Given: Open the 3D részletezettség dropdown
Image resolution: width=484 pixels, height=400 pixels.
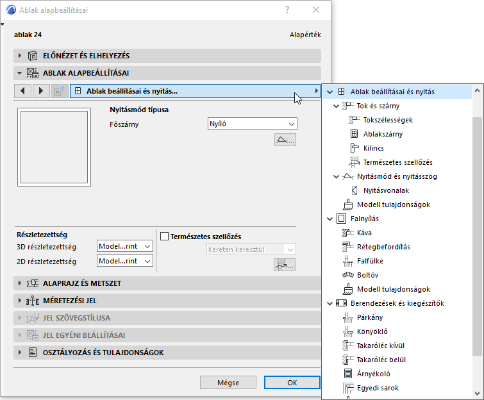Looking at the screenshot, I should pyautogui.click(x=125, y=246).
